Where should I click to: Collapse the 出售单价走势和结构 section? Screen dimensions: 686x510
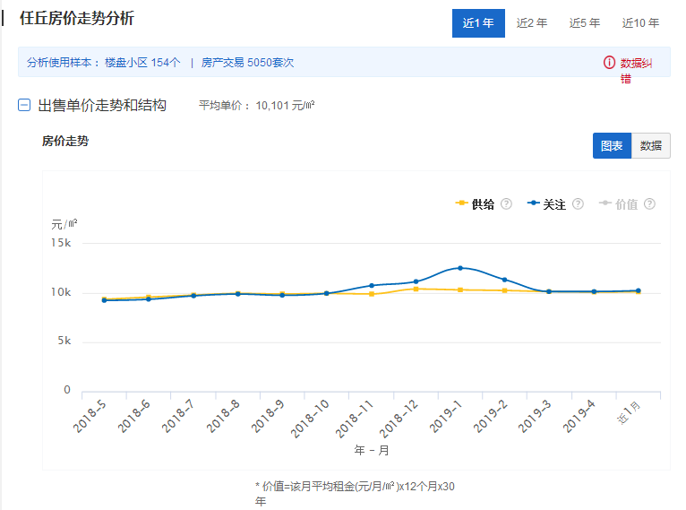click(x=24, y=105)
